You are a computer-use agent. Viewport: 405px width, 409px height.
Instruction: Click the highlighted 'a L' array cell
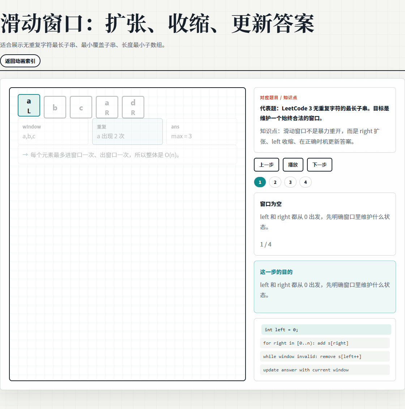pyautogui.click(x=29, y=105)
